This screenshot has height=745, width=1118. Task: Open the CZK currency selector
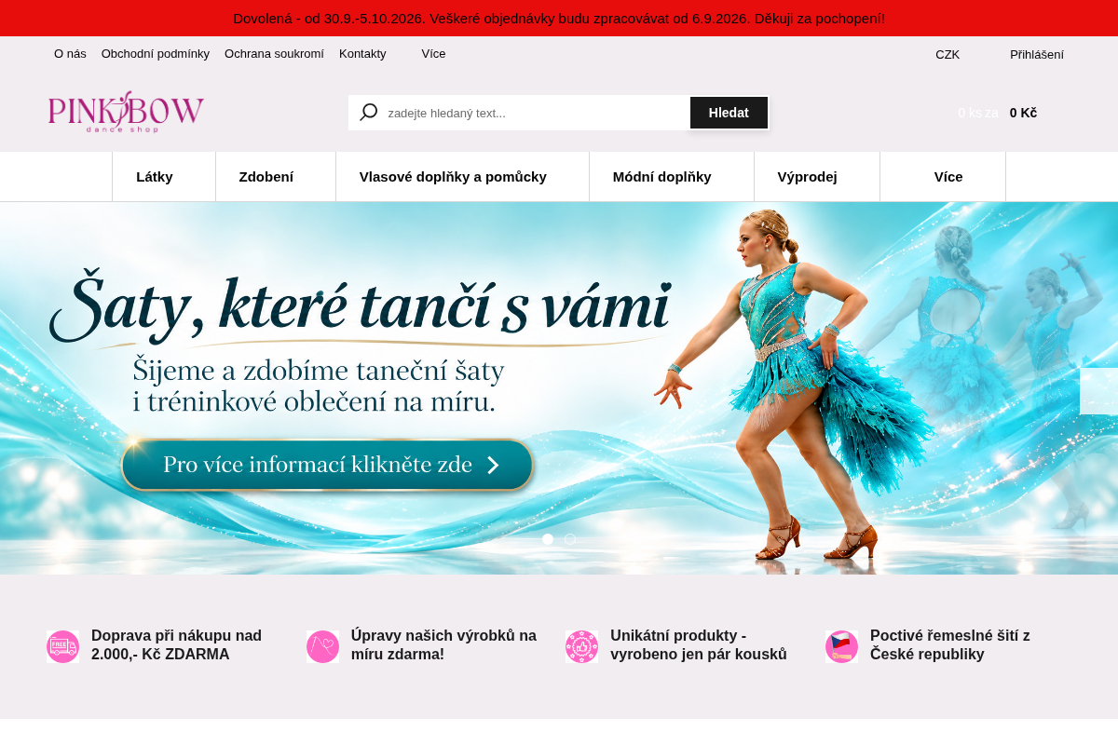click(x=948, y=54)
